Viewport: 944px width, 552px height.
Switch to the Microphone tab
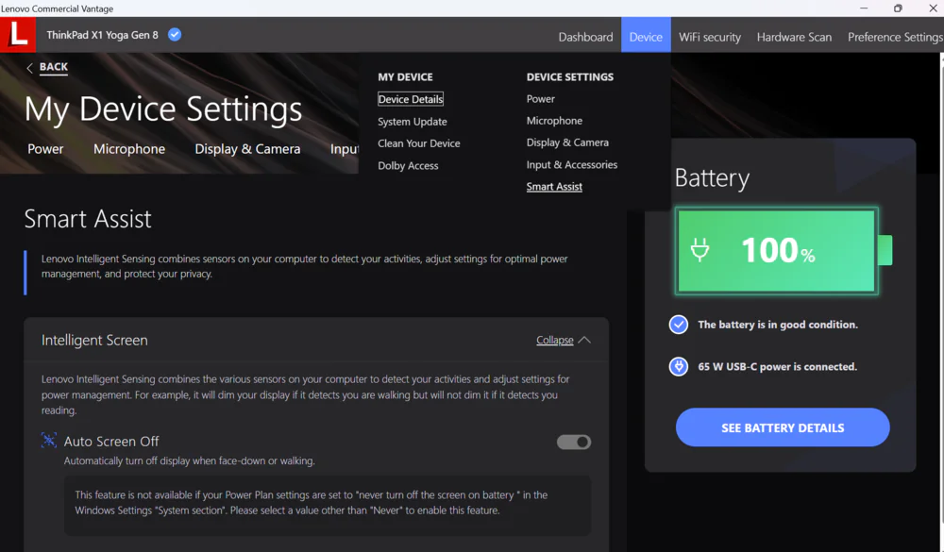point(129,149)
